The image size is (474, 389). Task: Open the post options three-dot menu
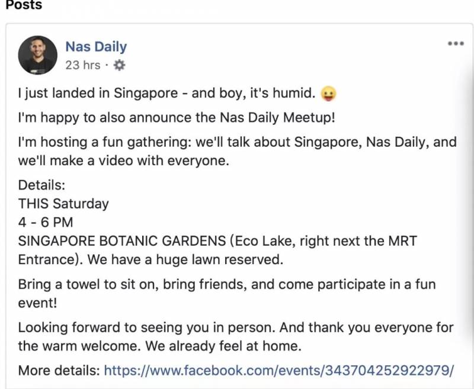pyautogui.click(x=455, y=43)
